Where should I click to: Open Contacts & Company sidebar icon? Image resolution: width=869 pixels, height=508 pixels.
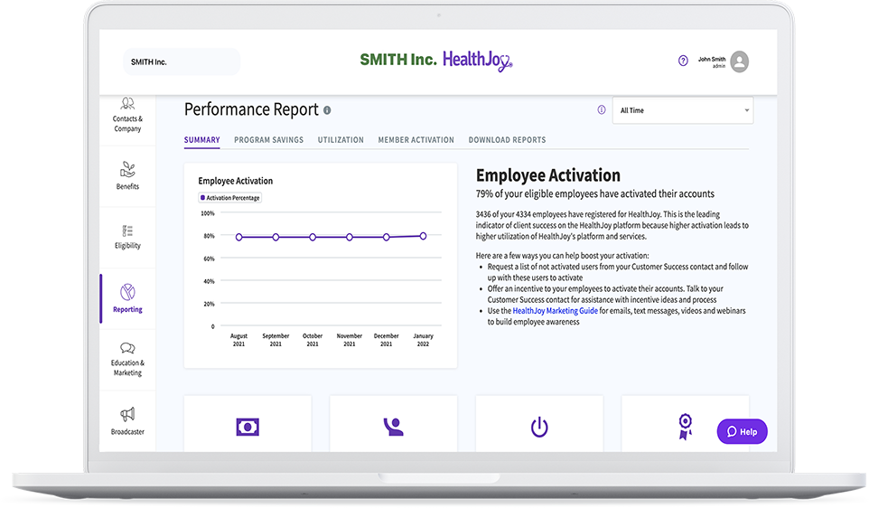coord(127,105)
